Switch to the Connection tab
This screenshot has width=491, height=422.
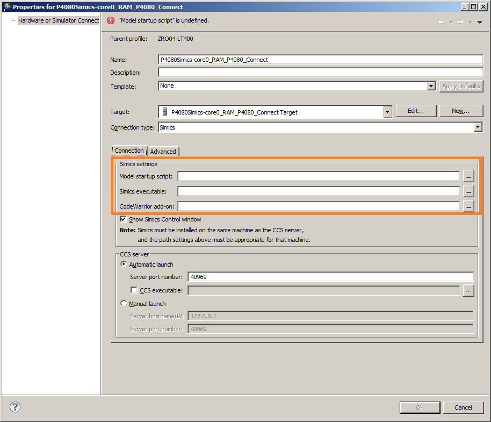[129, 151]
